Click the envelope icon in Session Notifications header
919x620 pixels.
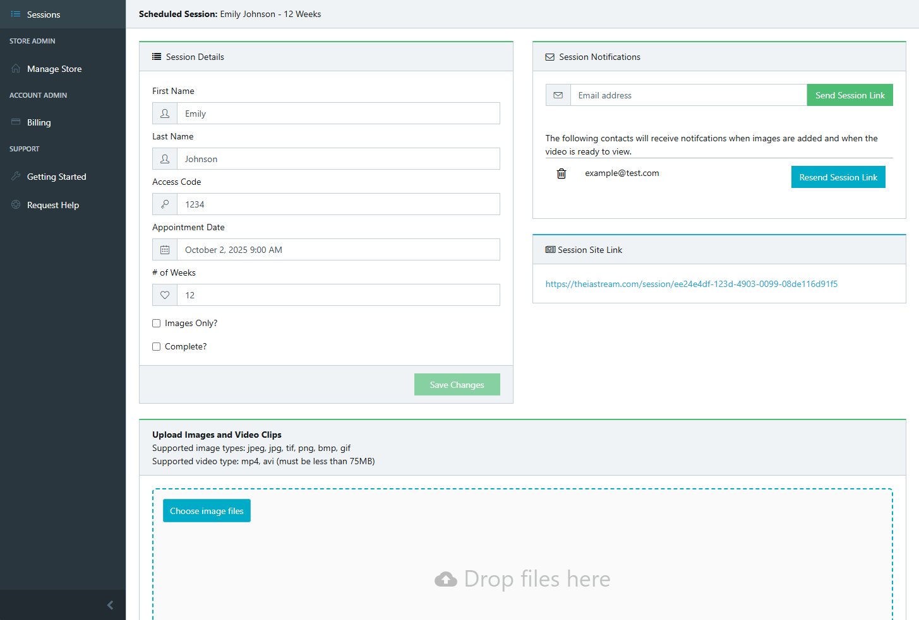point(549,56)
